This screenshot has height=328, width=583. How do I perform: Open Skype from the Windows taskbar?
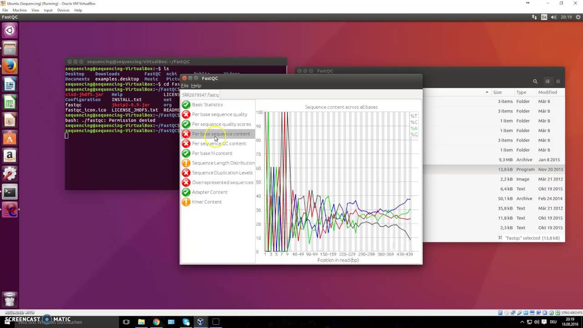[186, 322]
